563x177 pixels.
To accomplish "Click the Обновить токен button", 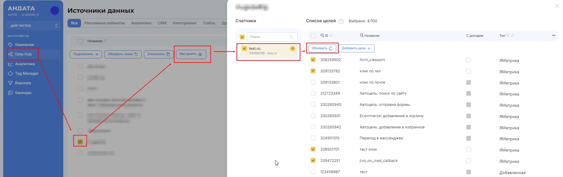I will click(123, 54).
